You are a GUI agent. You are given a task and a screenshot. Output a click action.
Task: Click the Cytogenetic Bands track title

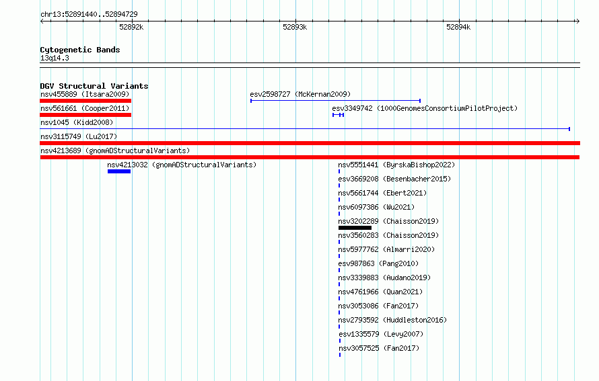coord(80,50)
